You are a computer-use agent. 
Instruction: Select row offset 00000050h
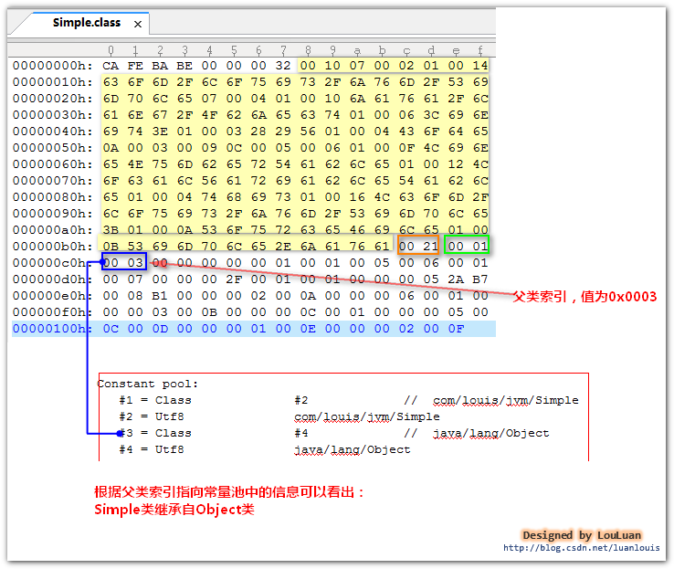[52, 148]
